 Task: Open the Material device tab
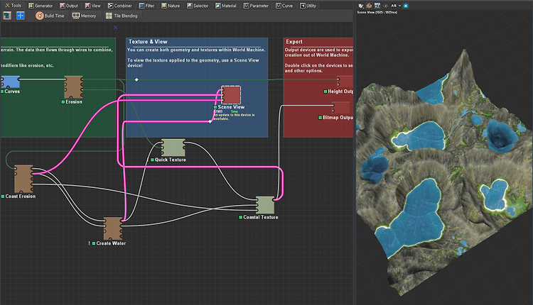click(226, 6)
